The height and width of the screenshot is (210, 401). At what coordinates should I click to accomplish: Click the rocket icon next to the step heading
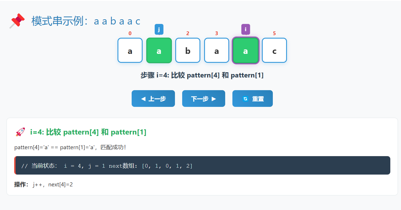coord(20,132)
